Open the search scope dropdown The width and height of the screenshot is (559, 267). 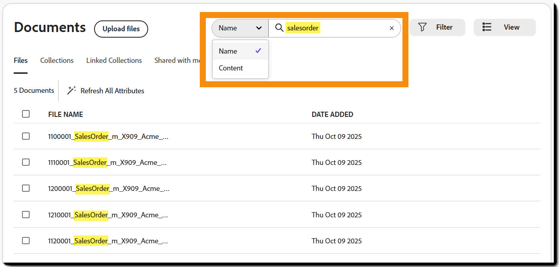point(239,28)
